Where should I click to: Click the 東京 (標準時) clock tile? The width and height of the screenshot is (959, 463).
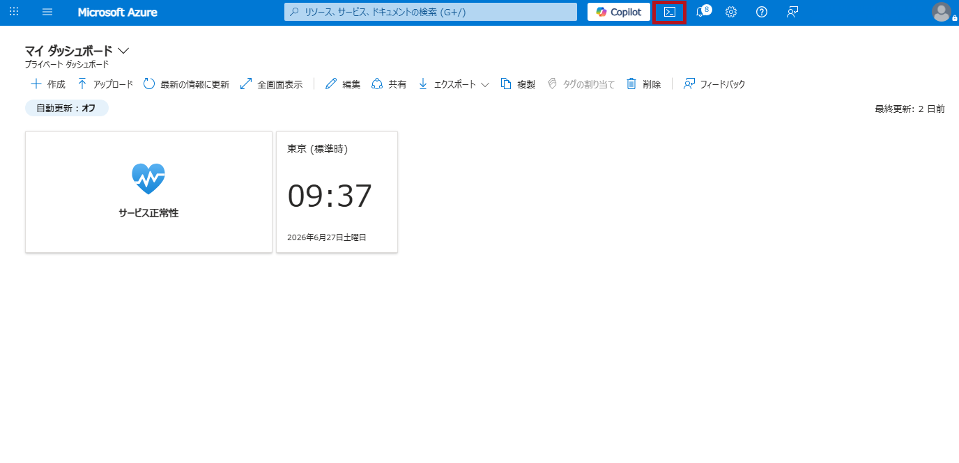[337, 192]
